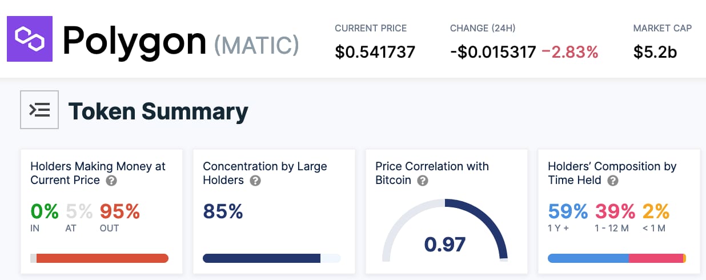Image resolution: width=706 pixels, height=280 pixels.
Task: Click the red OUT holders bar segment
Action: coord(102,258)
